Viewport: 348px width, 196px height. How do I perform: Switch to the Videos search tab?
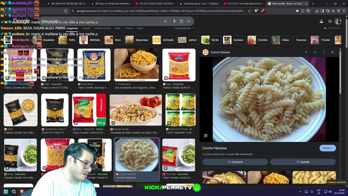coord(86,28)
